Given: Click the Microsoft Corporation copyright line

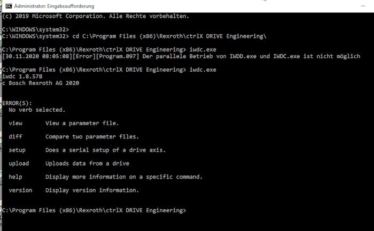Looking at the screenshot, I should point(95,16).
